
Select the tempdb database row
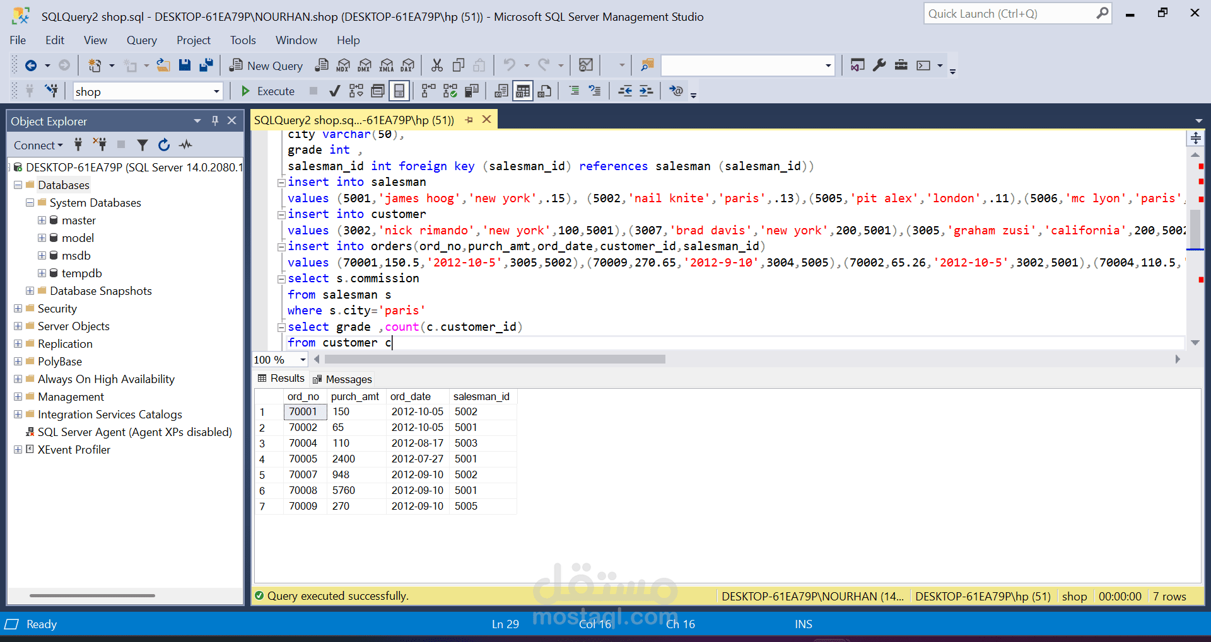(81, 273)
